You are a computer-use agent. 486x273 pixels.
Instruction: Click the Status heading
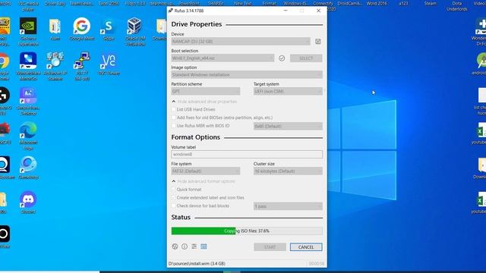coord(181,218)
